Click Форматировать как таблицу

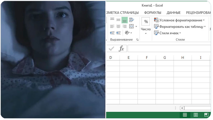coord(180,27)
